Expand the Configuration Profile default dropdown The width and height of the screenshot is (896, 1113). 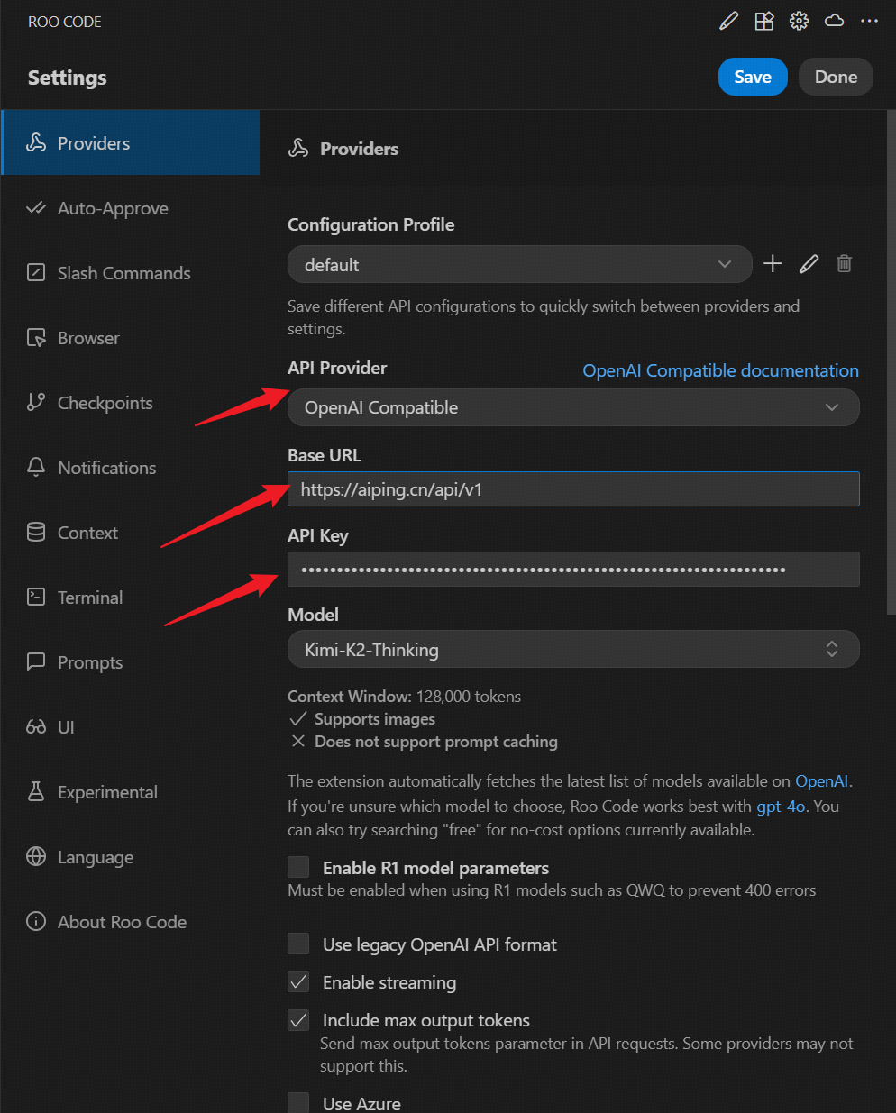tap(519, 264)
